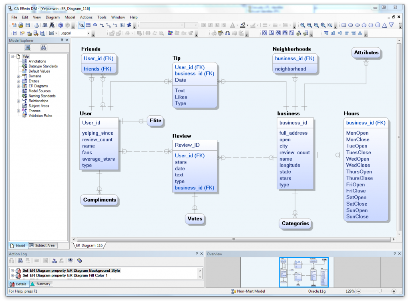
Task: Select the rectangle shape tool
Action: (x=344, y=25)
